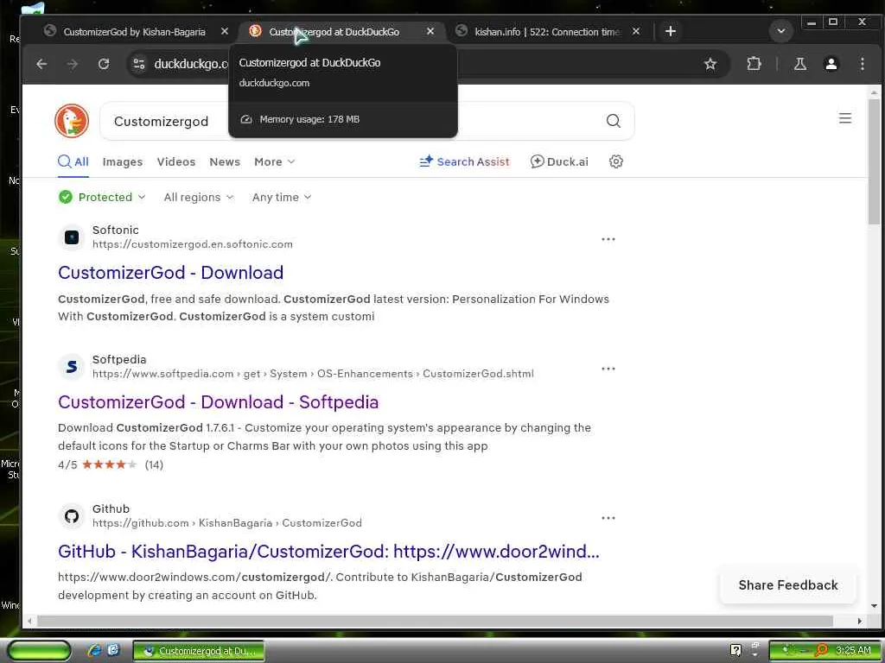Open CustomizerGod - Download - Softpedia link
Screen dimensions: 885x663
218,402
